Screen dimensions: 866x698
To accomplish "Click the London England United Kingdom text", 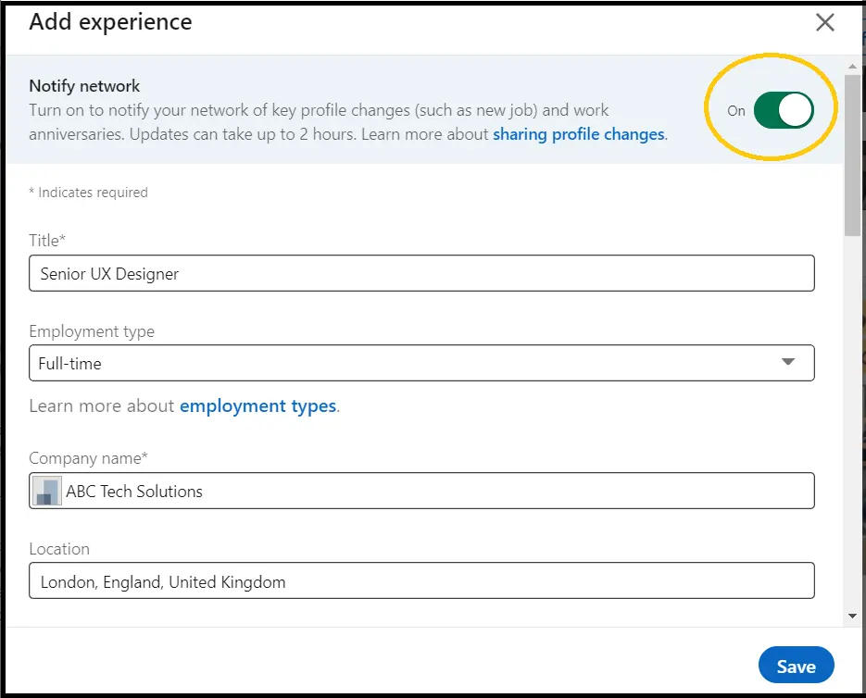I will click(x=163, y=581).
